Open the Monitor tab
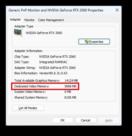The width and height of the screenshot is (132, 136). tap(29, 20)
